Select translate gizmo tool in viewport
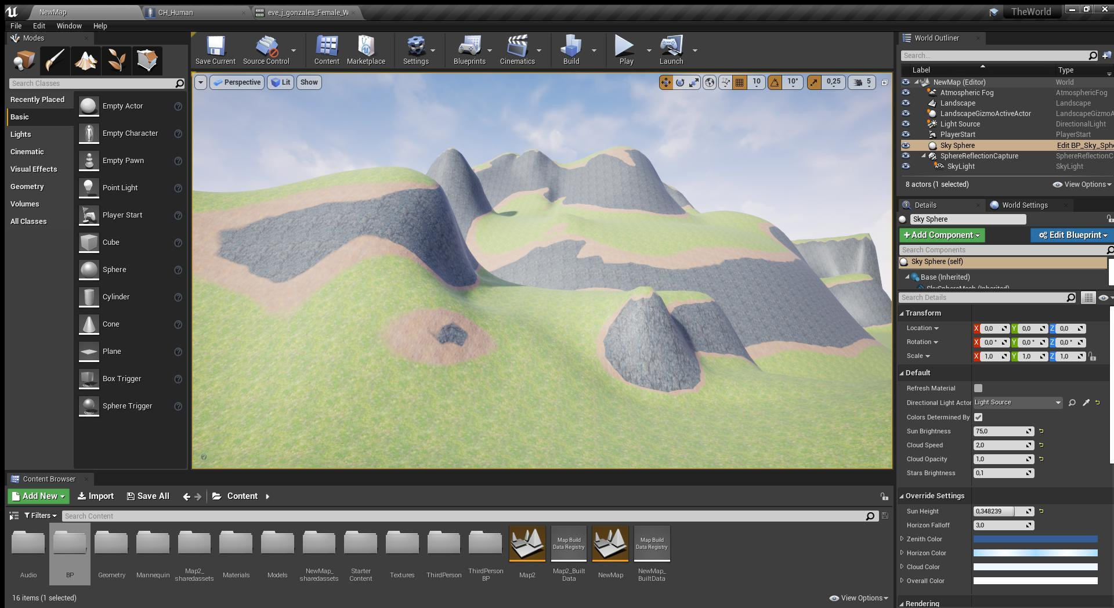Image resolution: width=1114 pixels, height=608 pixels. [x=665, y=82]
